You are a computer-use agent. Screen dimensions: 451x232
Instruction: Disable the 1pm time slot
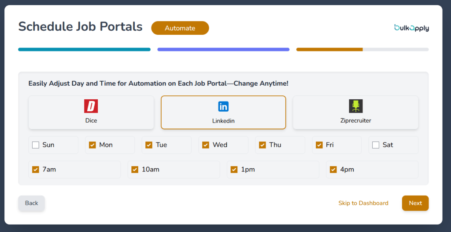pos(234,170)
